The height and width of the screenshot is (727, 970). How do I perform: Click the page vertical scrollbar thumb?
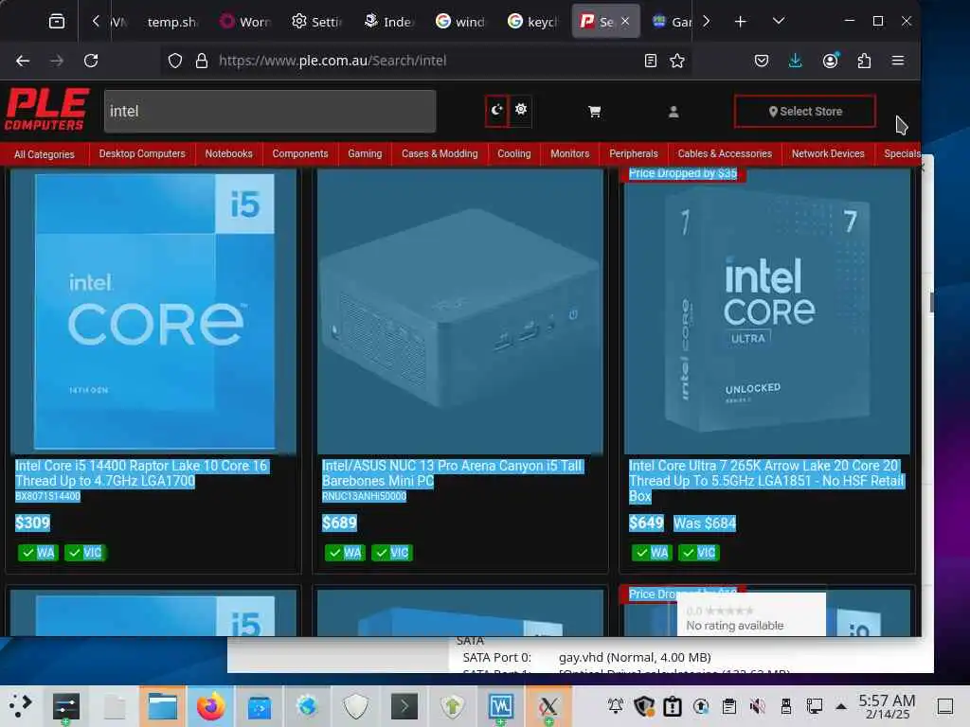932,302
